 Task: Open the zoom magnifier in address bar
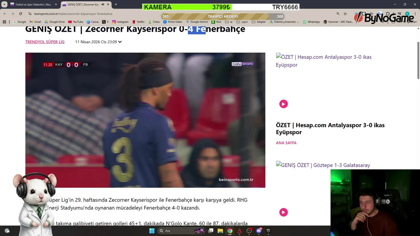(x=338, y=14)
